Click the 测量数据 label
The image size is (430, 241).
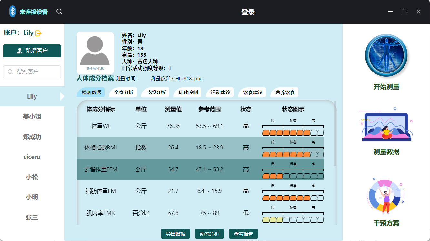click(x=386, y=152)
